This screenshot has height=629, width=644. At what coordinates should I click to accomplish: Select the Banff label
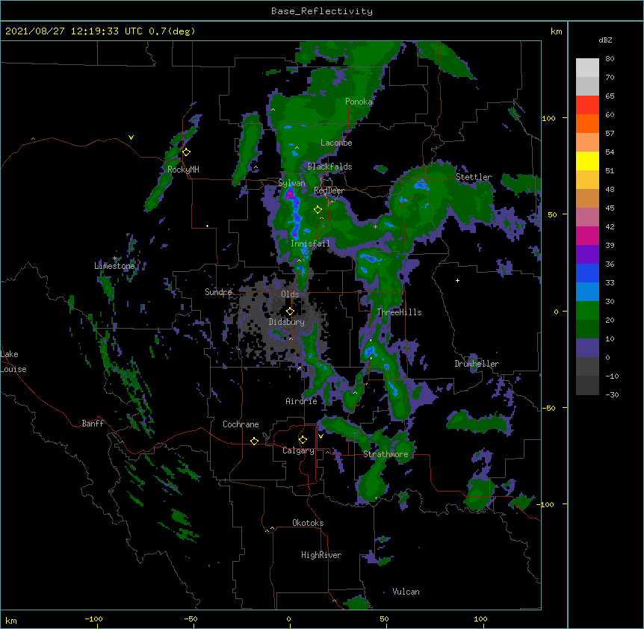[93, 424]
